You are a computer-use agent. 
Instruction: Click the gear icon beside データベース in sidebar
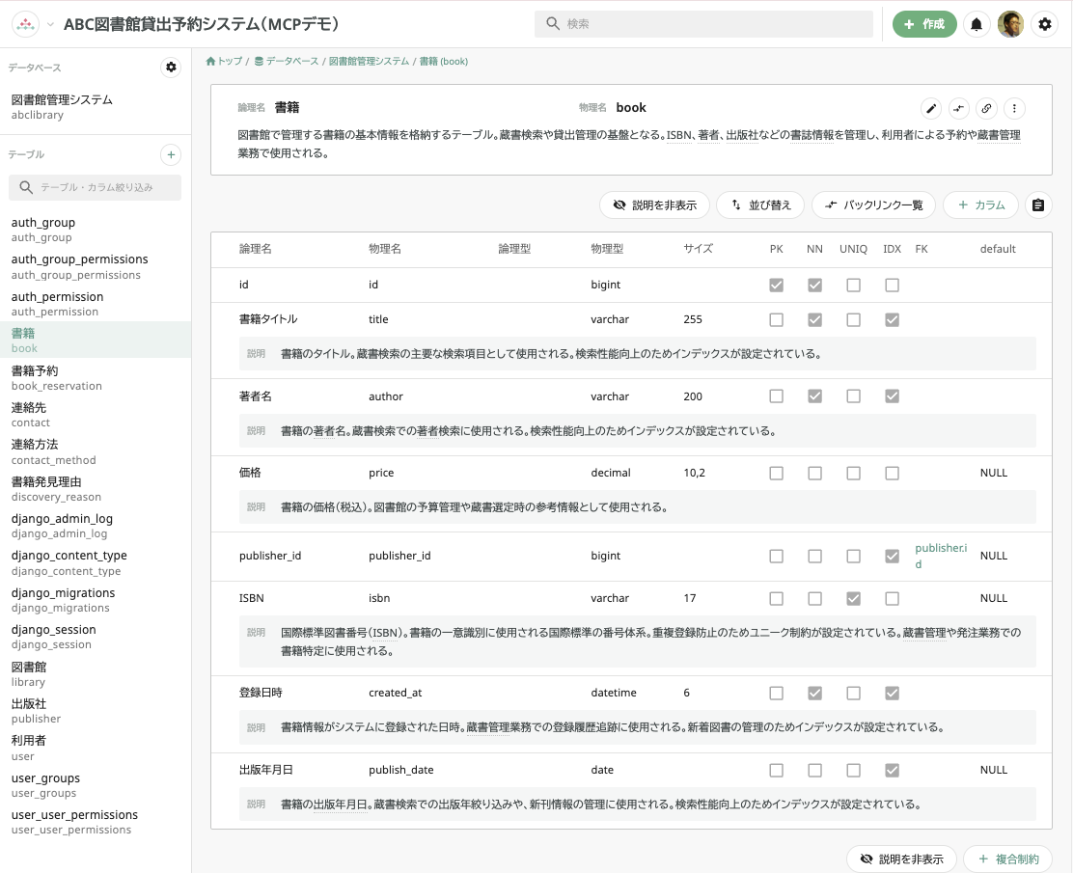click(170, 68)
